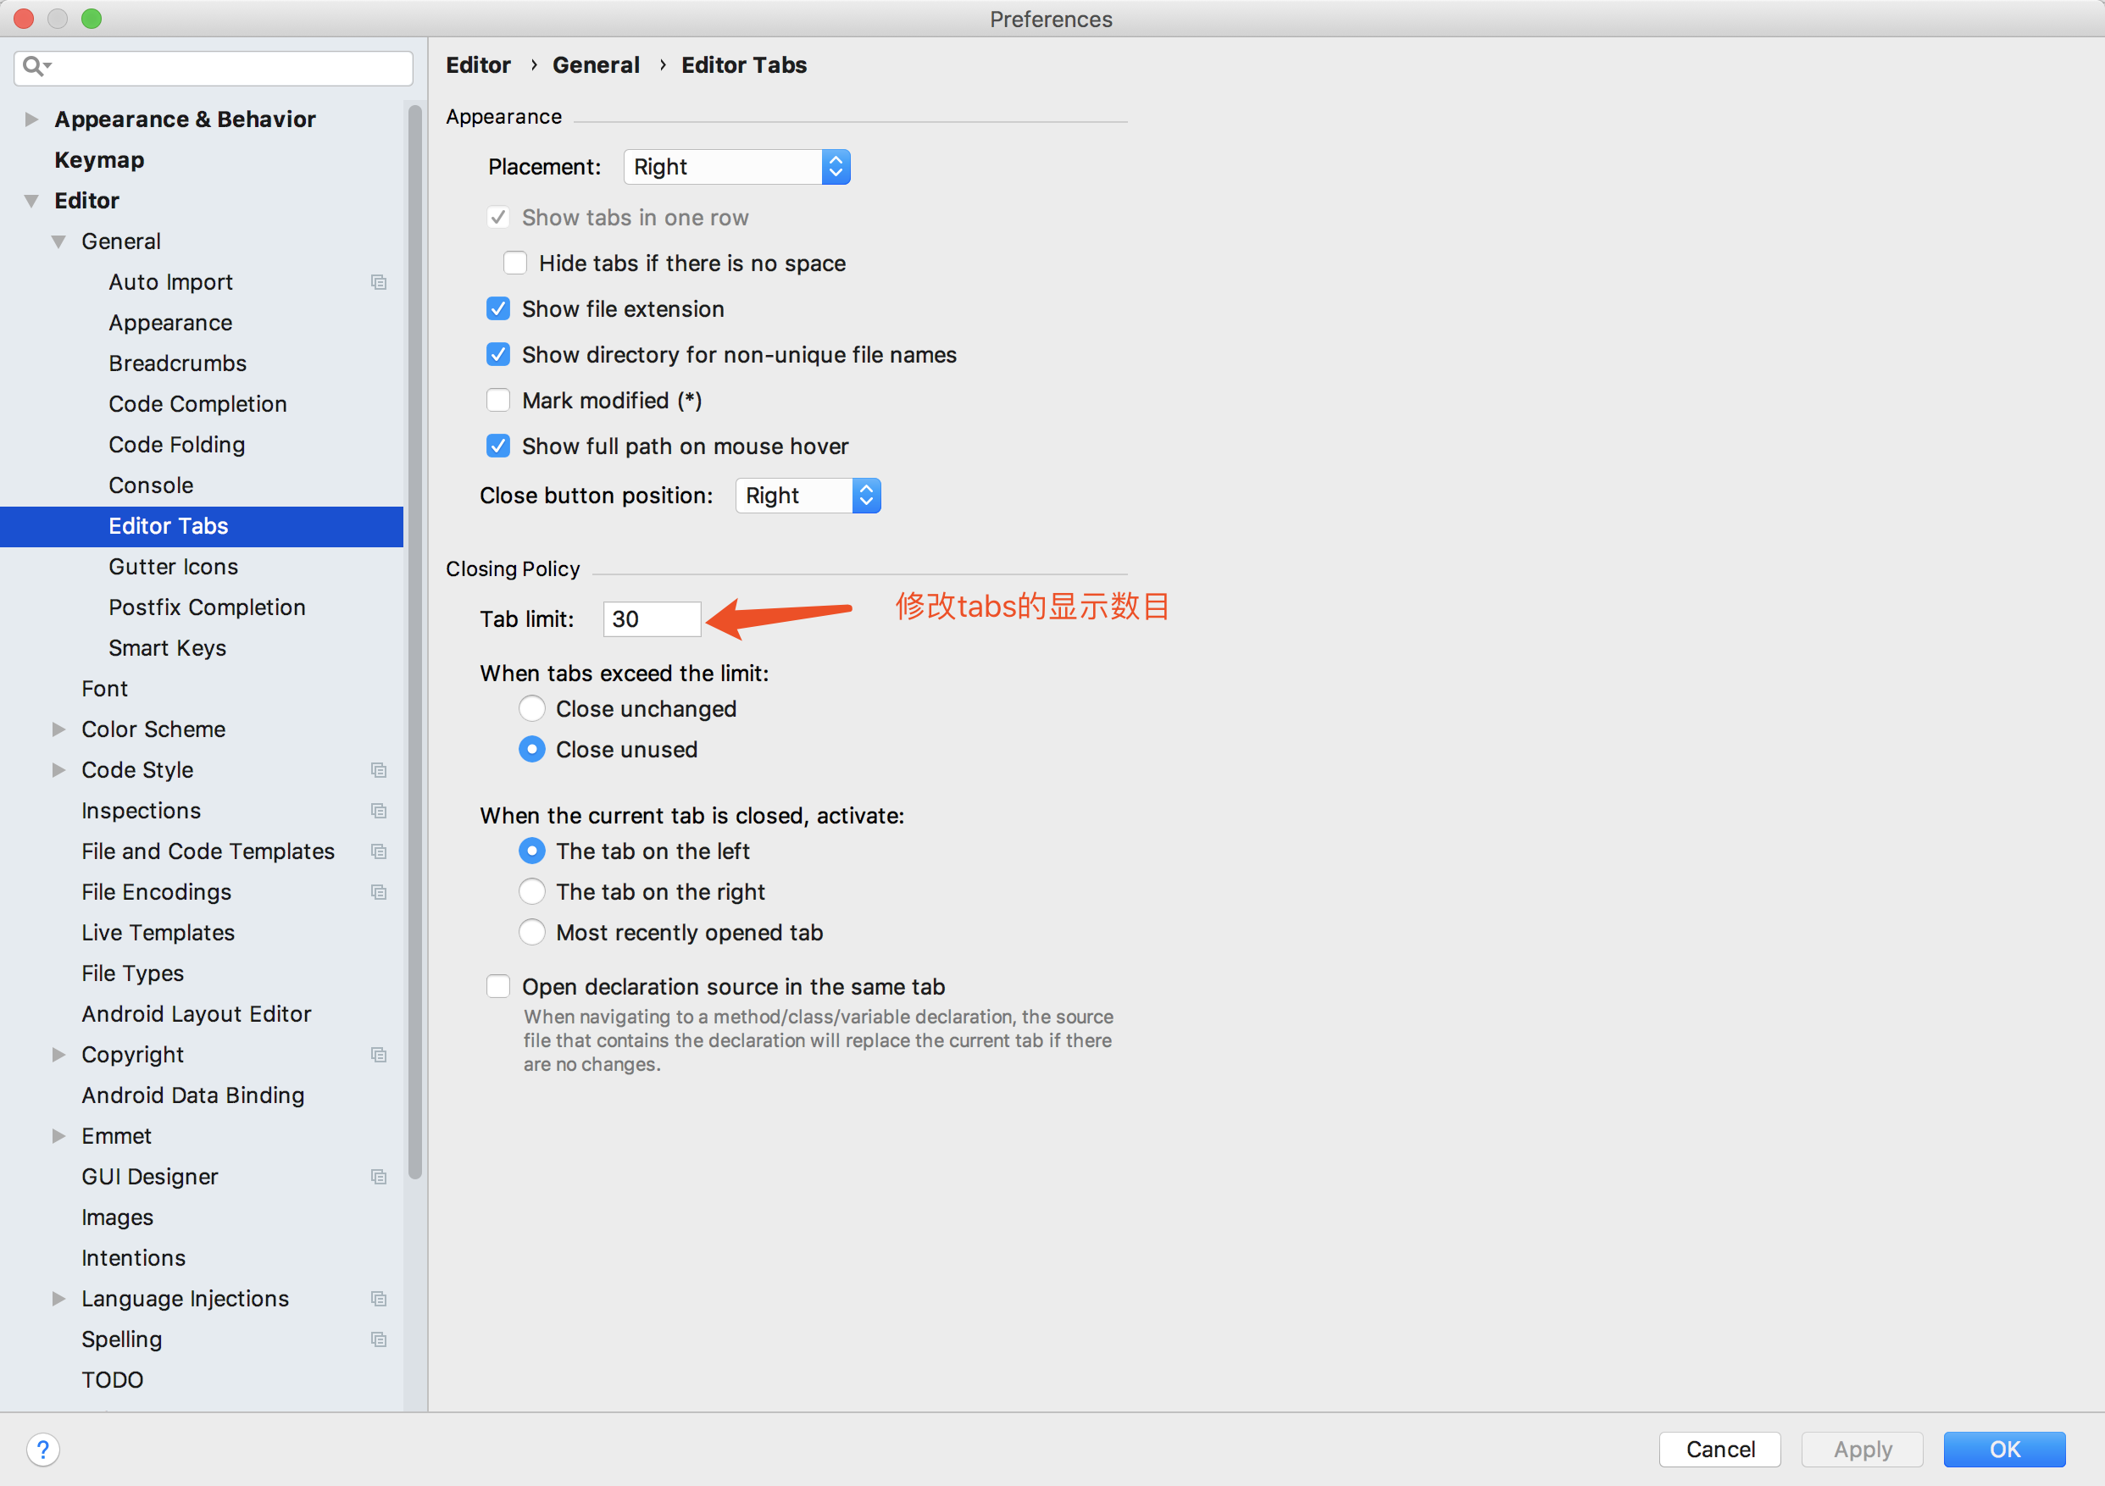
Task: Enable Mark modified (*) checkbox
Action: click(497, 401)
